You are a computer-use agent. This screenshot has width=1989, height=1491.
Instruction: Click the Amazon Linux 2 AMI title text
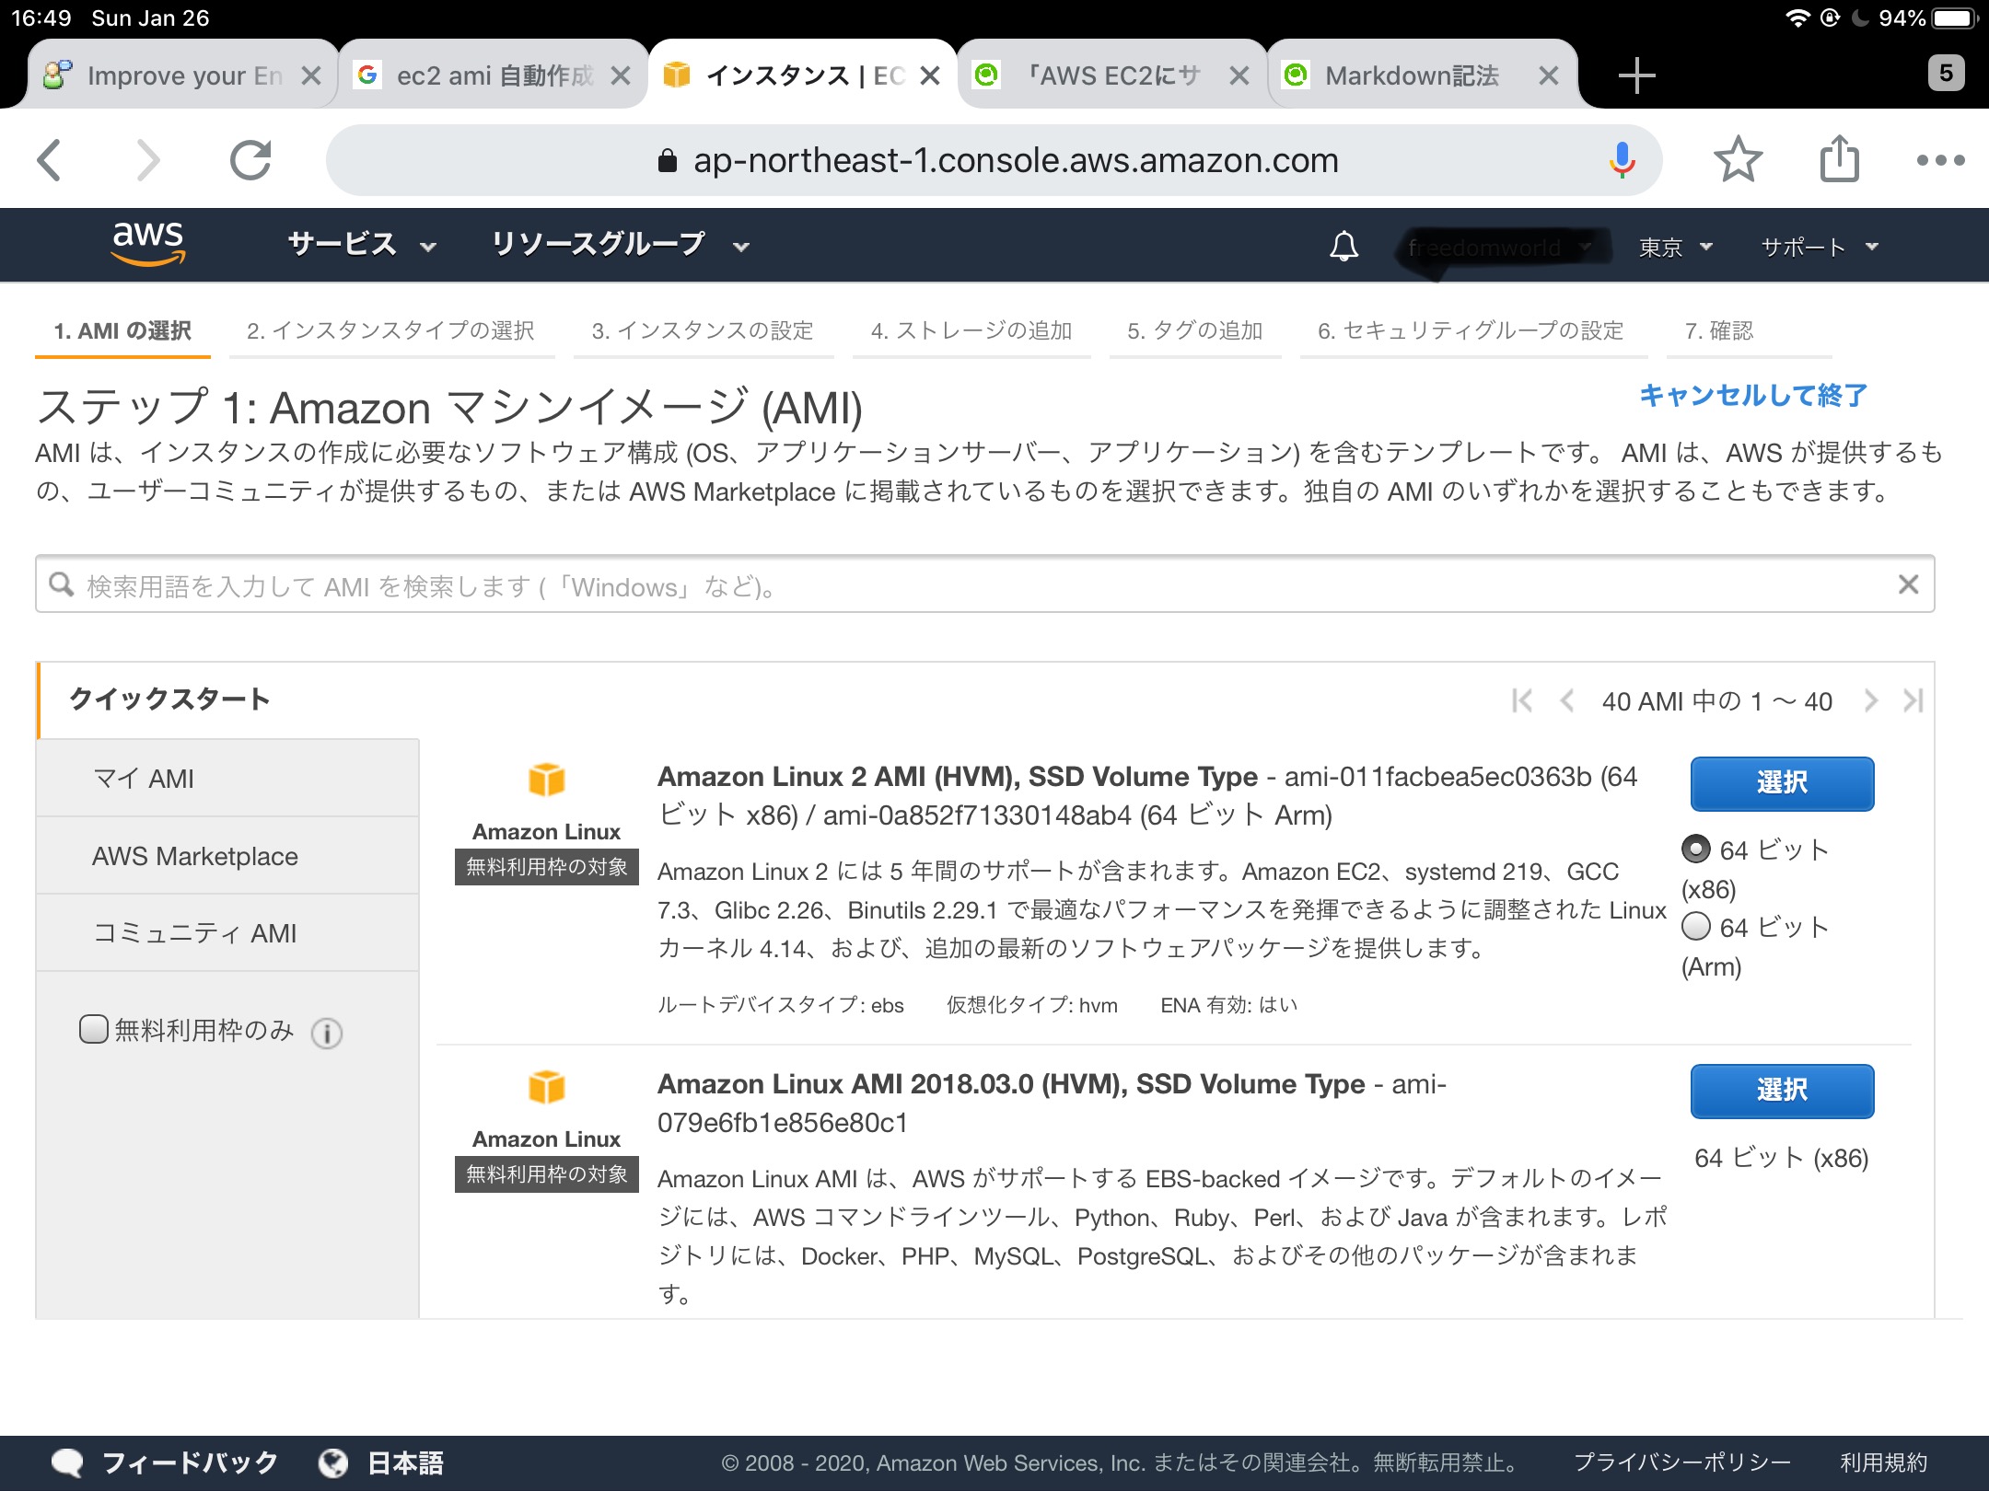pos(957,777)
